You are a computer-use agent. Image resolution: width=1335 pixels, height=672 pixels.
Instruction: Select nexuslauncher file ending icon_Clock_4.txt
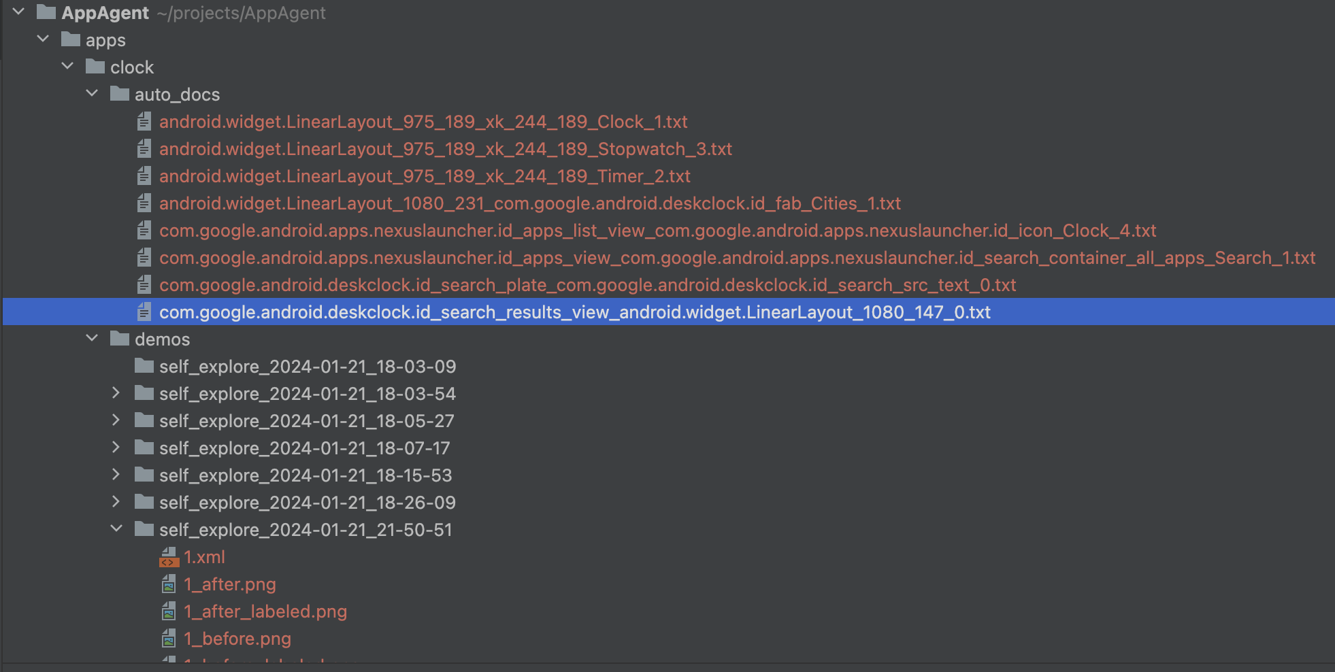coord(658,231)
